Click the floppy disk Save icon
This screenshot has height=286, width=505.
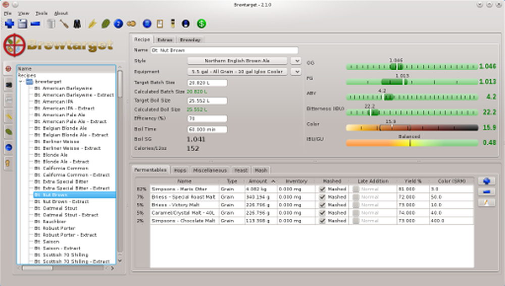coord(22,24)
